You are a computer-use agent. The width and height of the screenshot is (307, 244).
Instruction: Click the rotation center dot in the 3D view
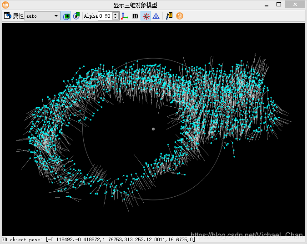pos(153,129)
